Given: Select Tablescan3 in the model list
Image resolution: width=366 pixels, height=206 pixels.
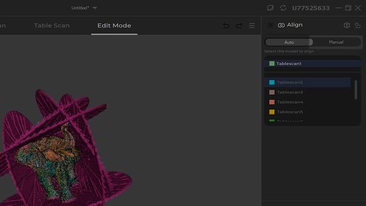Looking at the screenshot, I should point(308,92).
